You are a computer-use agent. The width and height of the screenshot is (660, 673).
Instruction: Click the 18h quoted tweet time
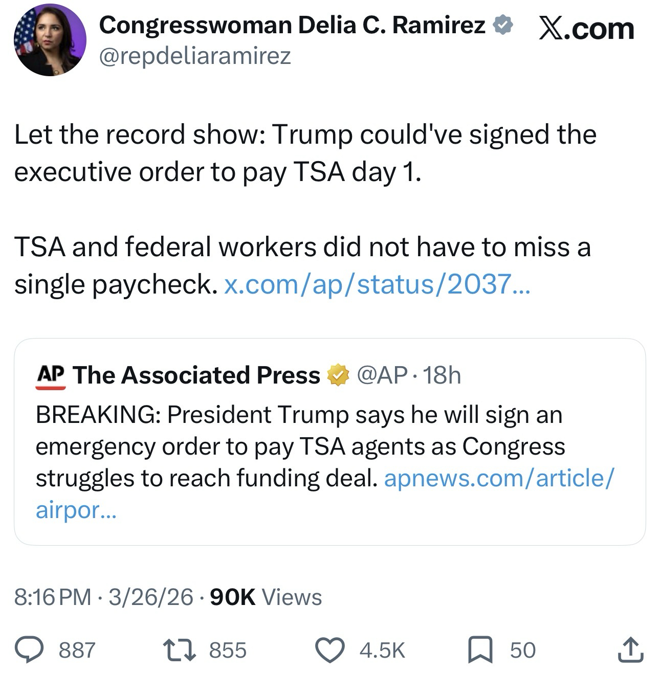442,375
